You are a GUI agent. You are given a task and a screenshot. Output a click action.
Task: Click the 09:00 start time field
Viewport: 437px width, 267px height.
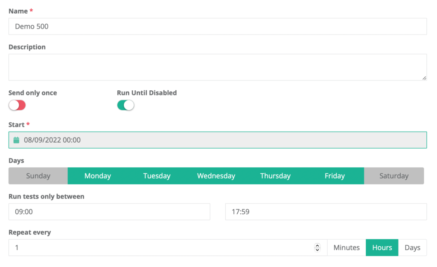109,212
